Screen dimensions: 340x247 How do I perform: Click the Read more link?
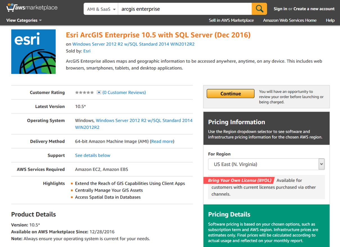tap(162, 141)
